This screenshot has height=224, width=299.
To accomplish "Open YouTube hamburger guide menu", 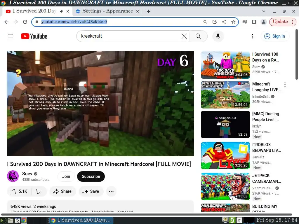I will coord(11,36).
